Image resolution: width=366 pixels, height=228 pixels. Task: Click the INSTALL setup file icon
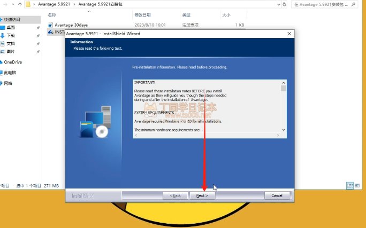tap(51, 32)
